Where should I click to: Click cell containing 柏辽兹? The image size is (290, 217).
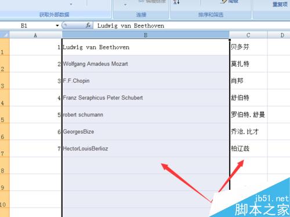tap(249, 149)
